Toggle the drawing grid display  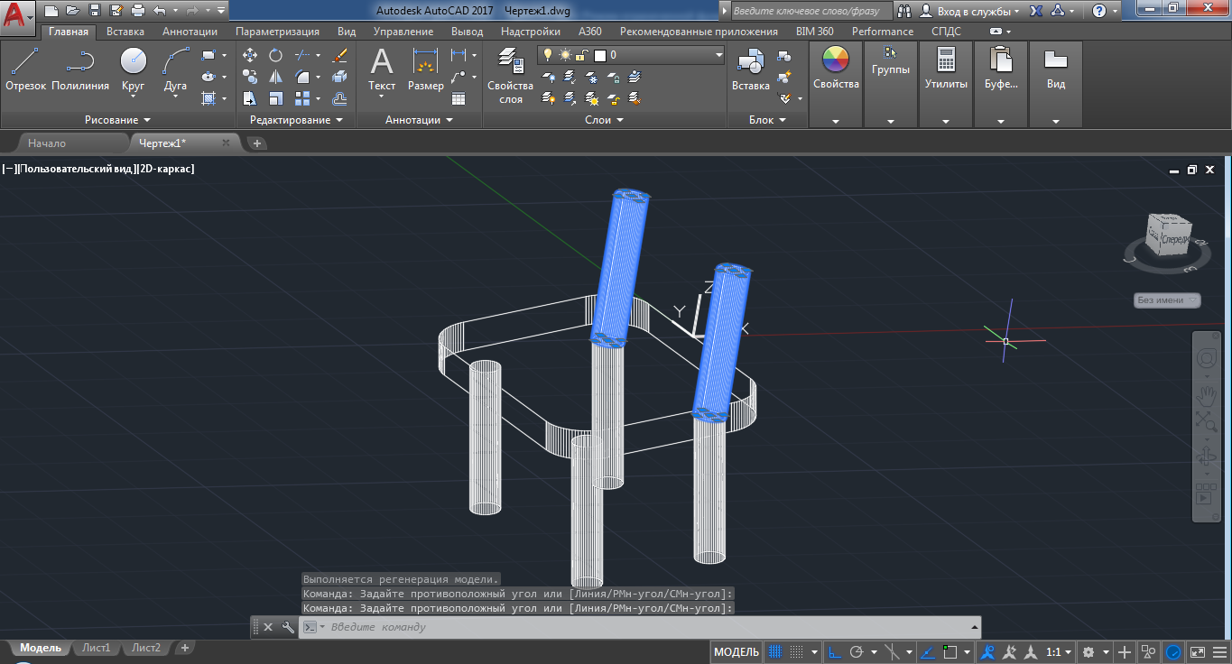coord(774,651)
